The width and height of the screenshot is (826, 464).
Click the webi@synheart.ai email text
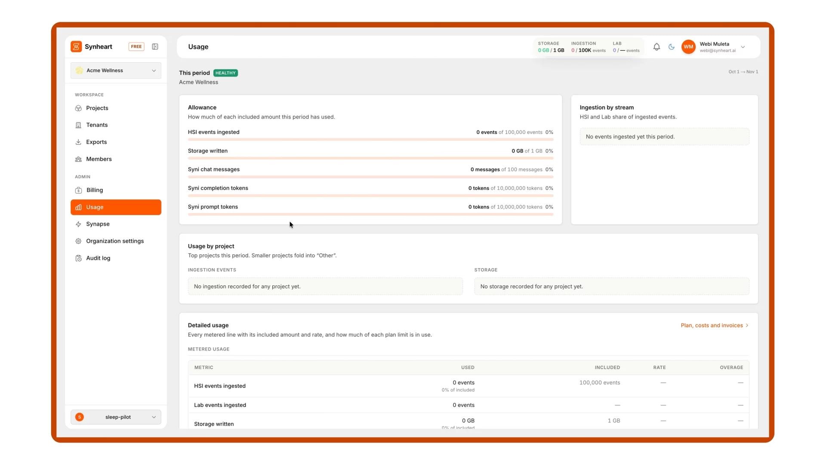click(718, 51)
